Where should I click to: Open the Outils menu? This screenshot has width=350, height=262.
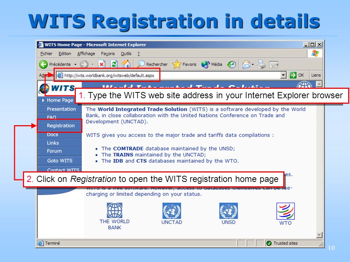point(126,54)
